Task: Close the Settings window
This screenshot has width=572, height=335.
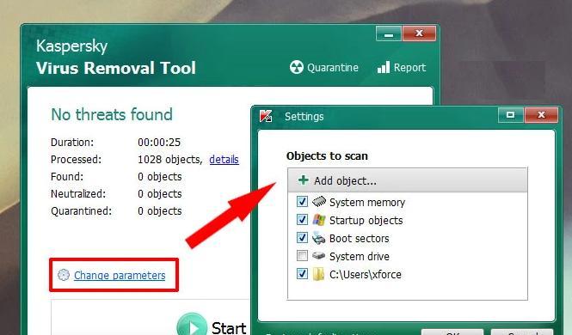Action: (541, 115)
